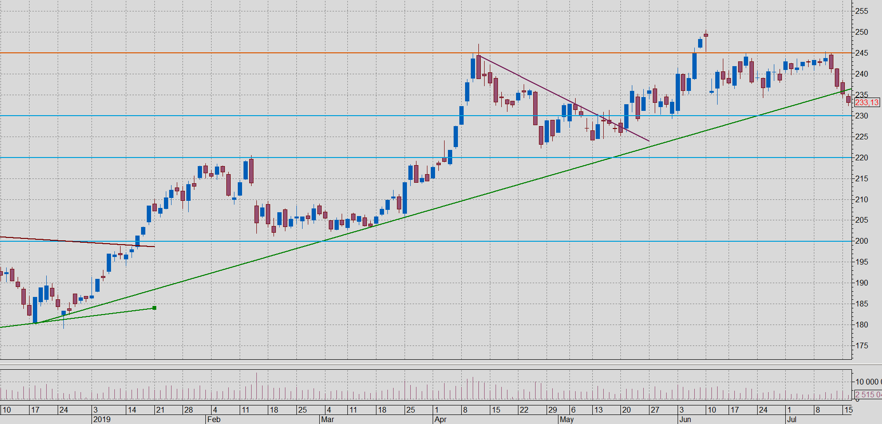Image resolution: width=882 pixels, height=424 pixels.
Task: Click the 200 price axis label
Action: pyautogui.click(x=862, y=241)
